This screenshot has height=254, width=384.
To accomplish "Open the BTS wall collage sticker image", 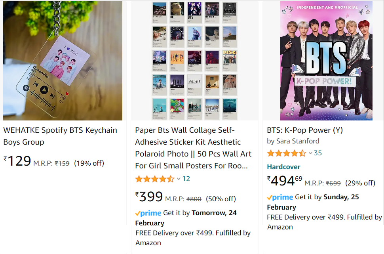I will pos(195,61).
